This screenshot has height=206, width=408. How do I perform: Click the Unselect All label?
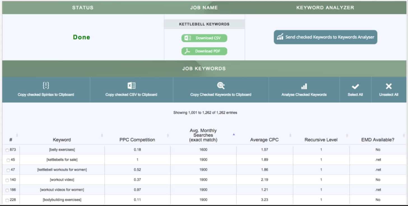pyautogui.click(x=389, y=95)
